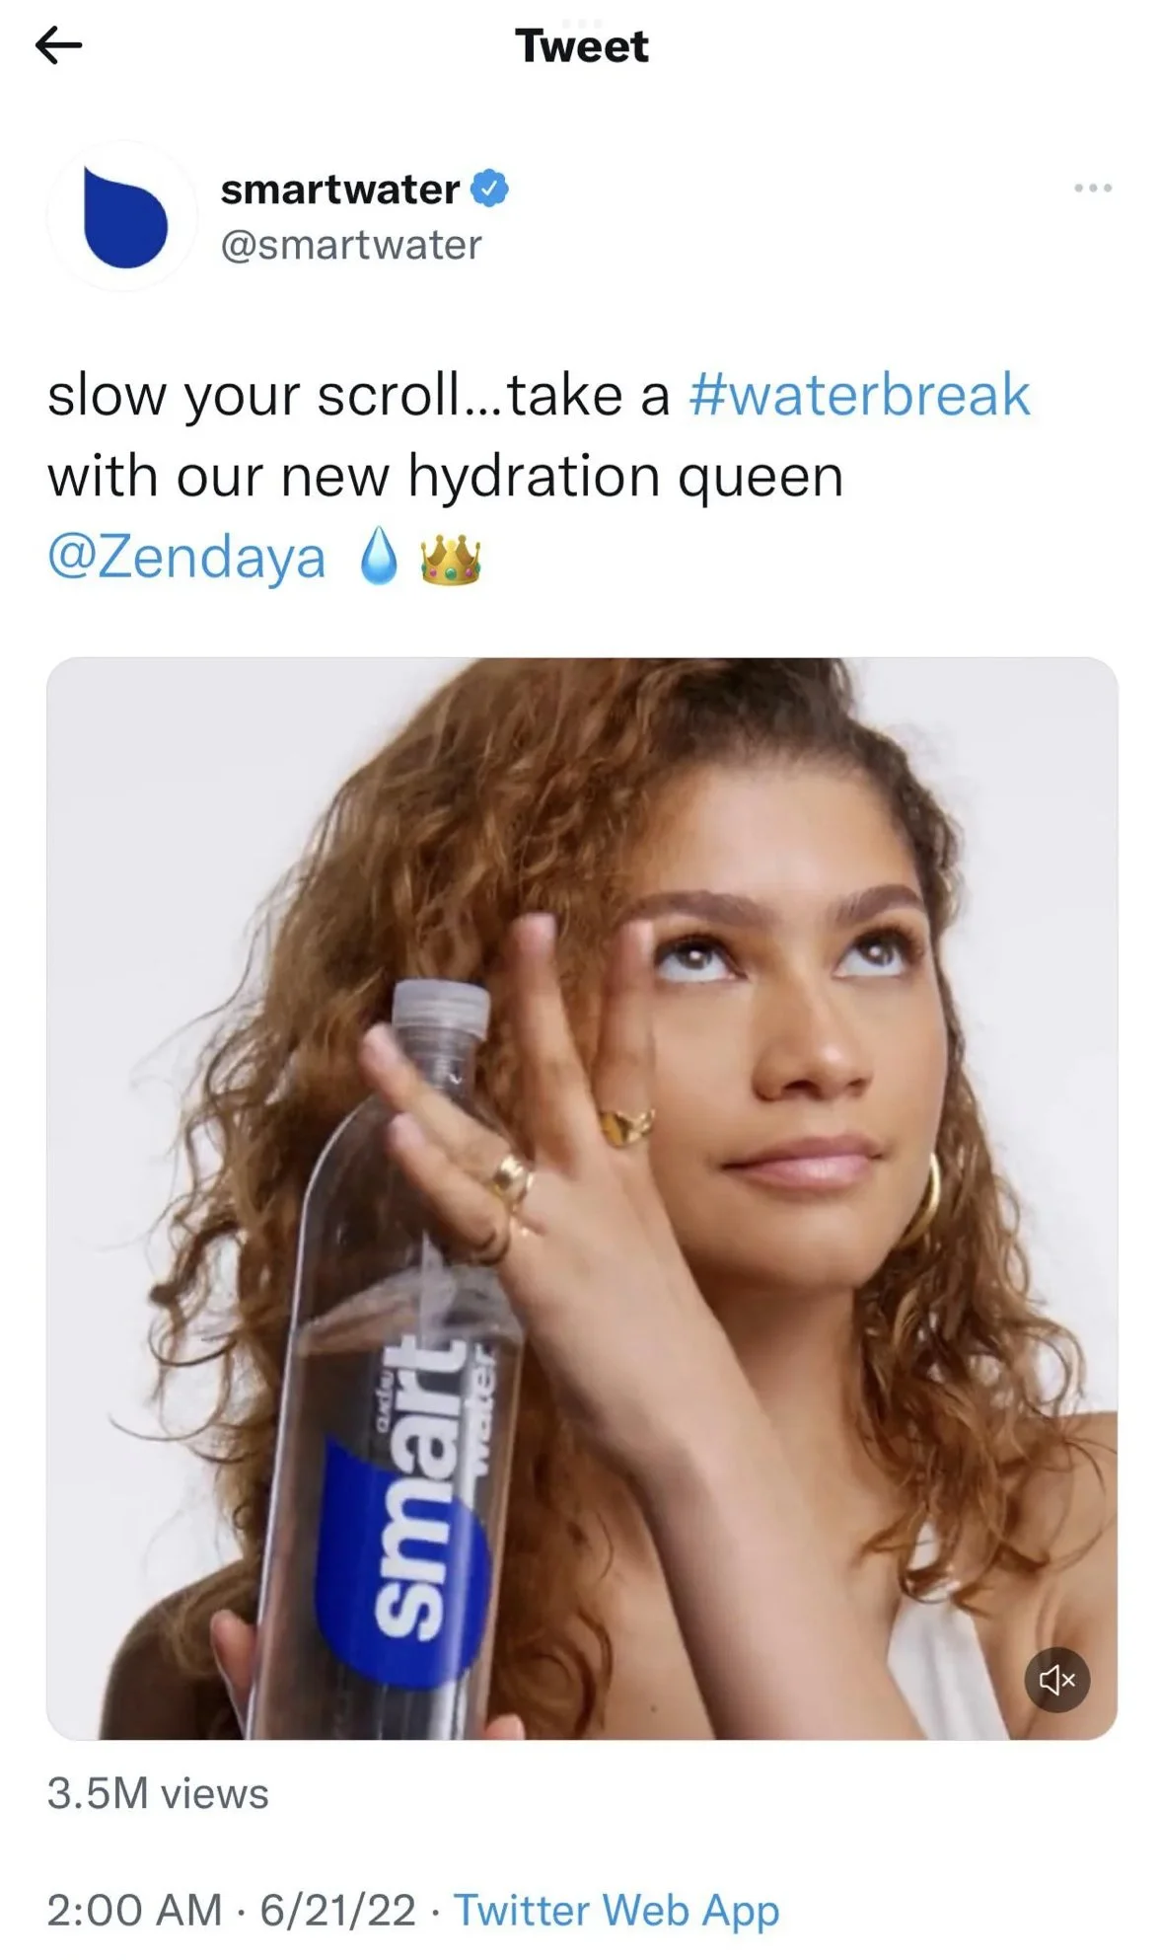
Task: Click the @smartwater handle
Action: (351, 245)
